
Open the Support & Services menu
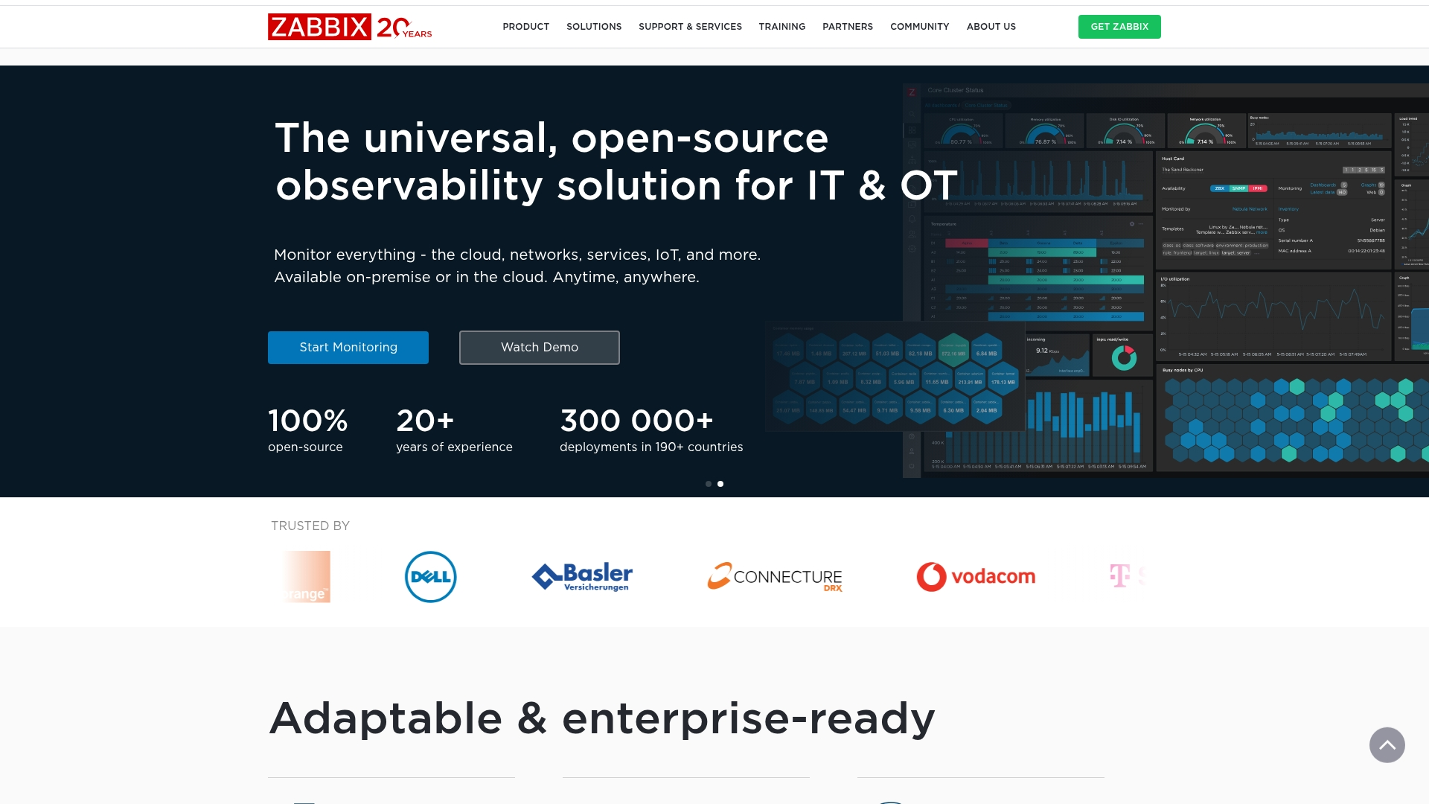pos(690,27)
